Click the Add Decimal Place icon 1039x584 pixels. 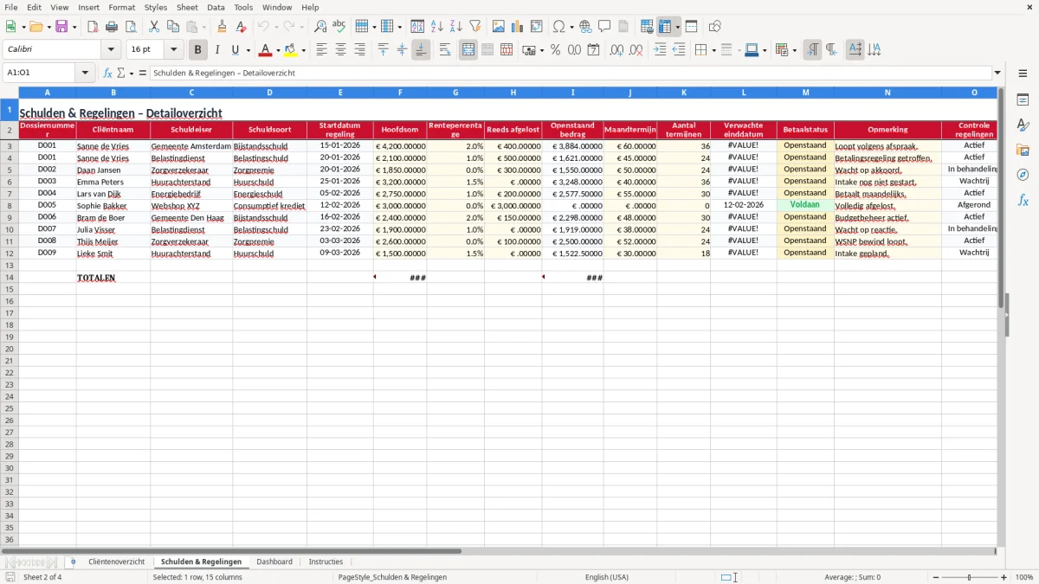[616, 50]
